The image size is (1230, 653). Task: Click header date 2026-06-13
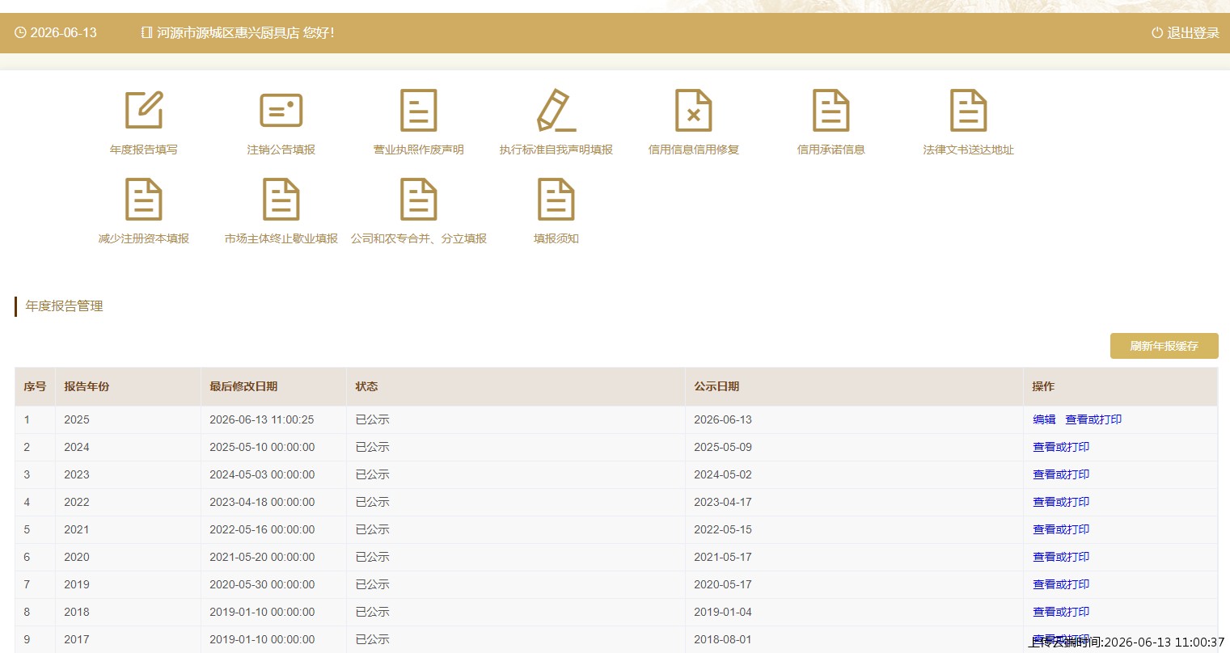click(63, 33)
